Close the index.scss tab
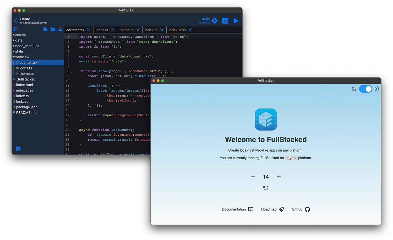 click(190, 30)
